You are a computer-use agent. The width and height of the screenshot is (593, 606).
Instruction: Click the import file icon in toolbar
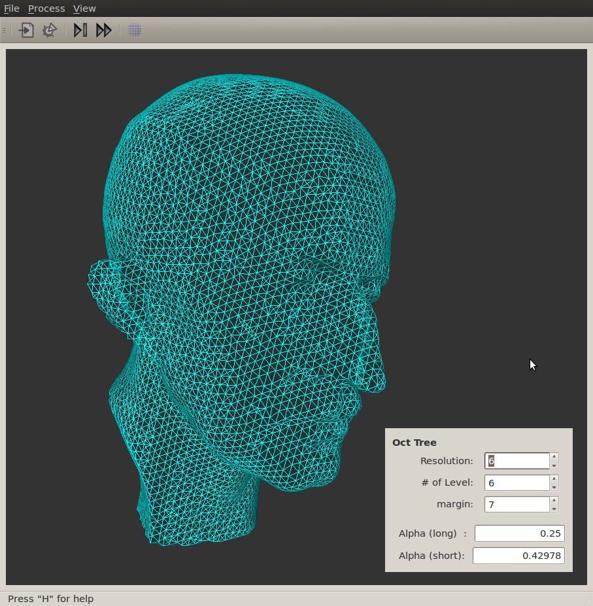26,30
